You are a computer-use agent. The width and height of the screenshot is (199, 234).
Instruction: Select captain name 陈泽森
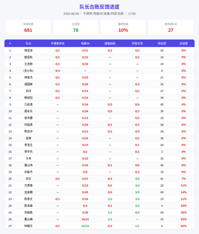(x=29, y=206)
